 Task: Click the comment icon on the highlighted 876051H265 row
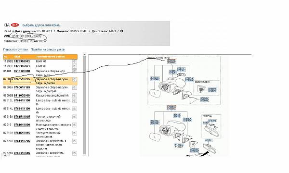point(75,79)
